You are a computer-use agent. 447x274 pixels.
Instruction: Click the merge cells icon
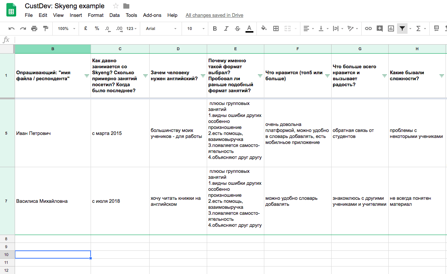tap(287, 28)
